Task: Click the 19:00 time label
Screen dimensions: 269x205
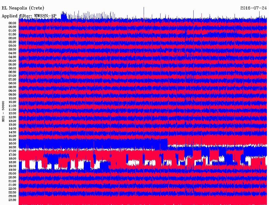Action: click(x=12, y=166)
